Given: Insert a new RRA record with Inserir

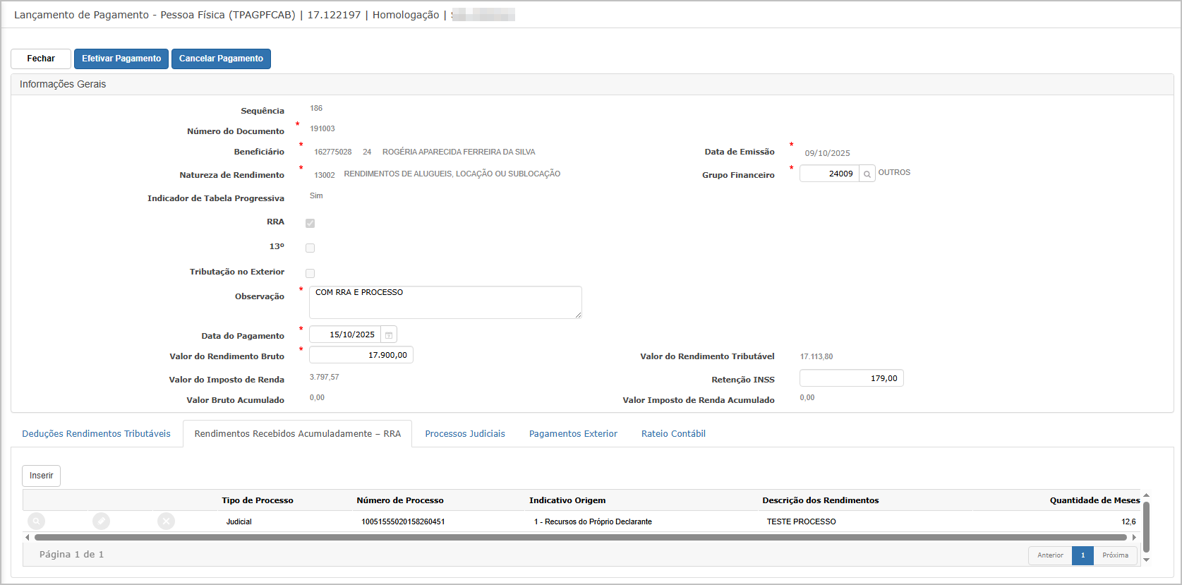Looking at the screenshot, I should point(41,476).
